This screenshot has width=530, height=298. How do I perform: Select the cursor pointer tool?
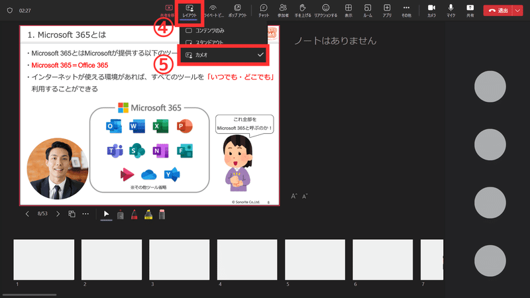(106, 214)
